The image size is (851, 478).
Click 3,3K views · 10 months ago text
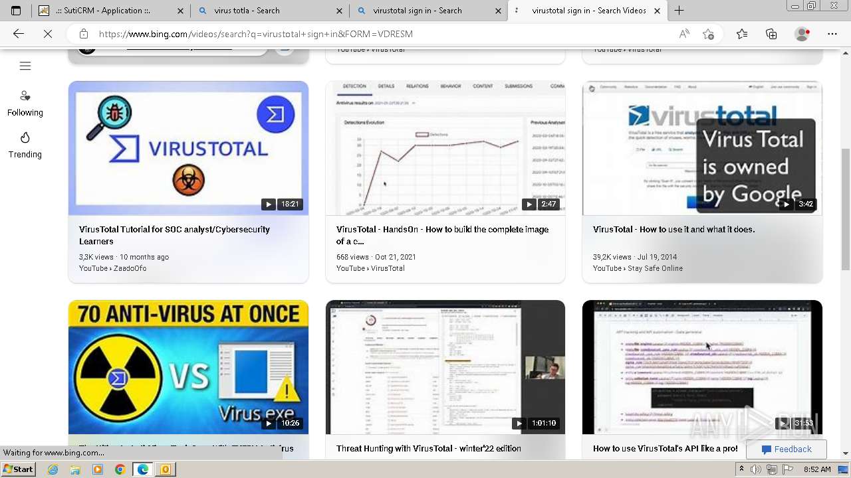(124, 257)
